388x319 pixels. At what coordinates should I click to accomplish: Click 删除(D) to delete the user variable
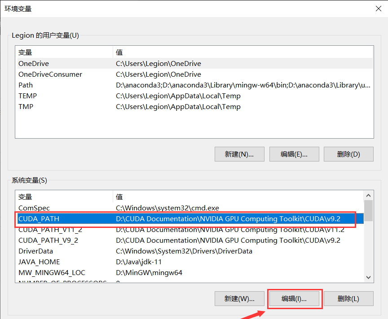[349, 154]
